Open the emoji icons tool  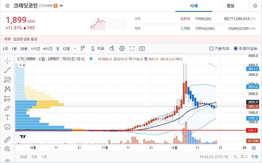click(x=7, y=127)
